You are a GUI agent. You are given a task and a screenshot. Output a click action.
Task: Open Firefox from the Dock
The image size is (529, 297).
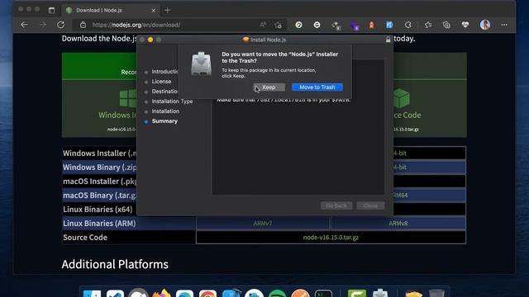coord(161,294)
